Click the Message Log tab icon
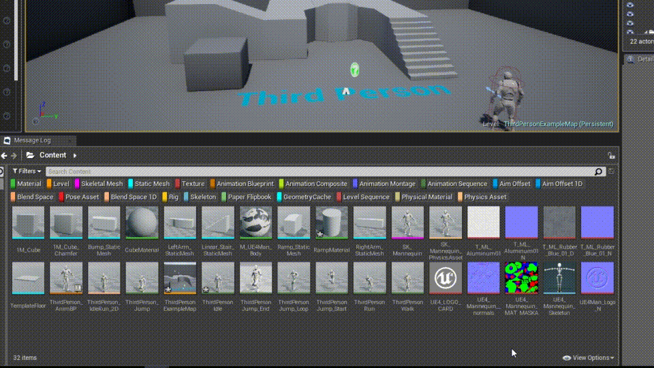The height and width of the screenshot is (368, 654). (7, 140)
